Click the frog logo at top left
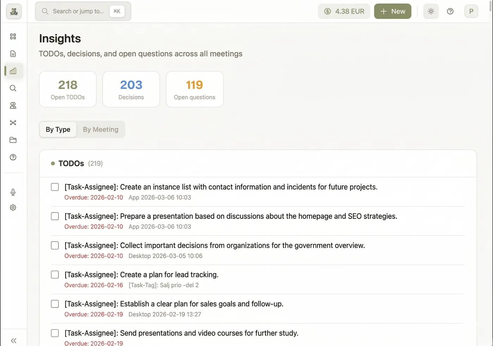Screen dimensions: 493x346 (x=14, y=11)
